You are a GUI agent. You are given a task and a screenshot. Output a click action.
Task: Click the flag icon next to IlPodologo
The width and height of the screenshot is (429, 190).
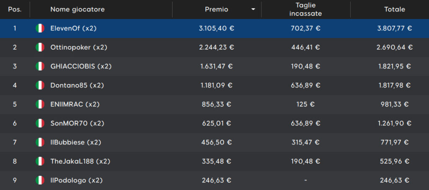(x=40, y=180)
